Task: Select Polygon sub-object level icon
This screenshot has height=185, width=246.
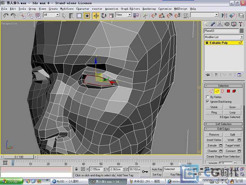Action: coord(228,91)
